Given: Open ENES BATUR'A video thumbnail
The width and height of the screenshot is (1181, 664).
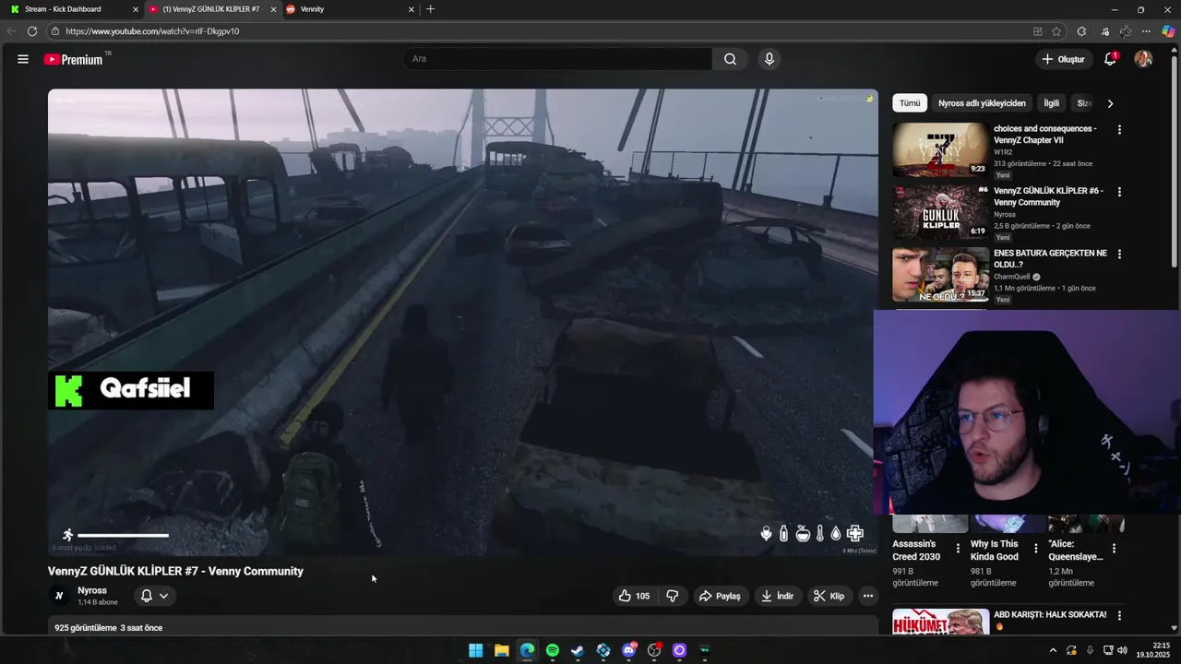Looking at the screenshot, I should tap(940, 274).
